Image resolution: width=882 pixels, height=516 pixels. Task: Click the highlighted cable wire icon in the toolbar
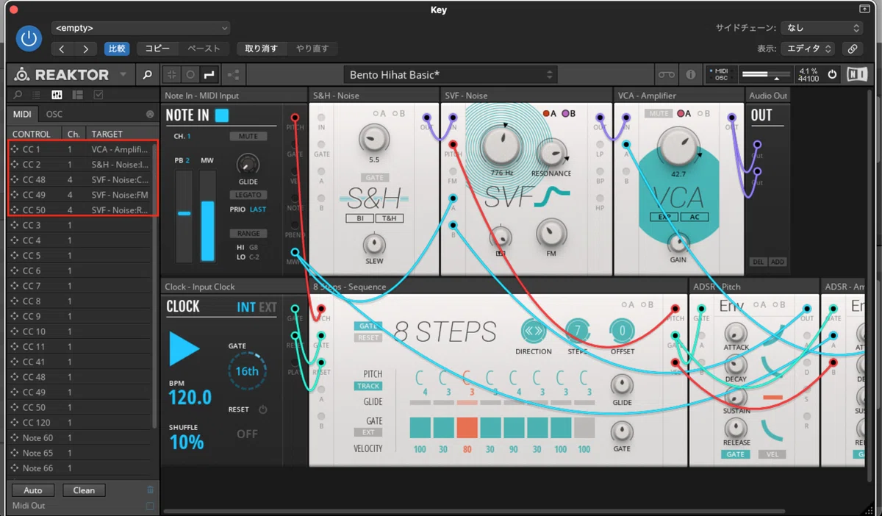pos(209,74)
